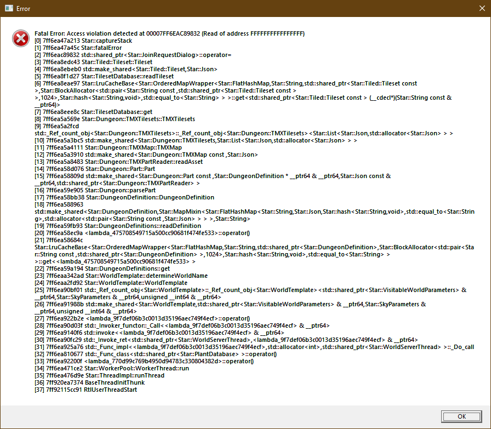Click the "[21] 7ff6ea58684c" frame line
The width and height of the screenshot is (491, 429).
[x=59, y=240]
